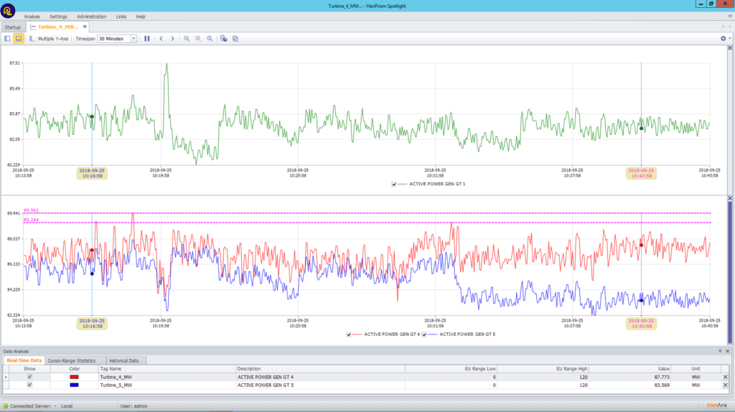Click the zoom out magnifier icon
The height and width of the screenshot is (412, 735).
(x=198, y=39)
